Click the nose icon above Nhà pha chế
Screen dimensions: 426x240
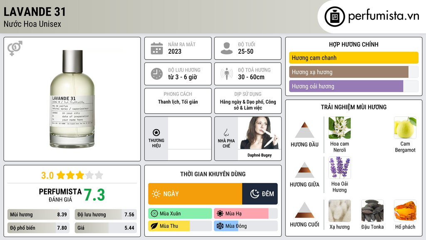point(226,132)
